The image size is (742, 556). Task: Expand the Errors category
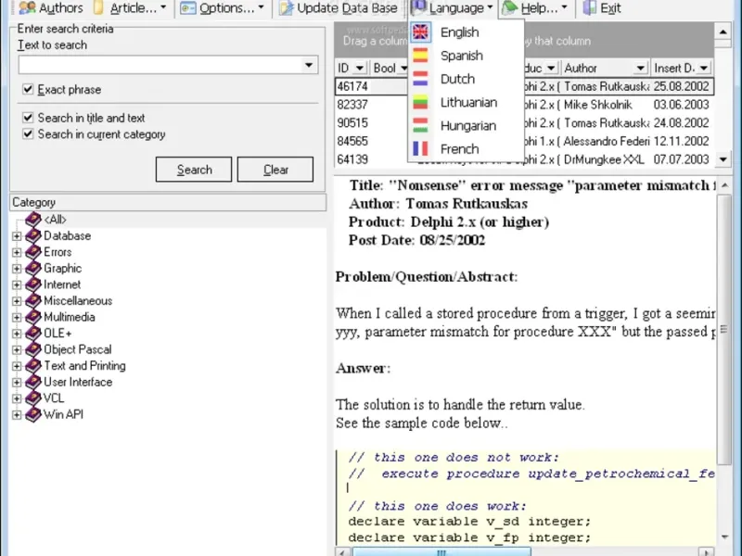pyautogui.click(x=17, y=252)
